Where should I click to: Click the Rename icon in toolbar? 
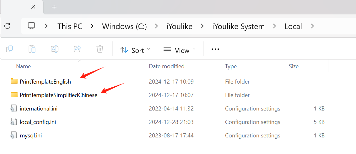[55, 49]
